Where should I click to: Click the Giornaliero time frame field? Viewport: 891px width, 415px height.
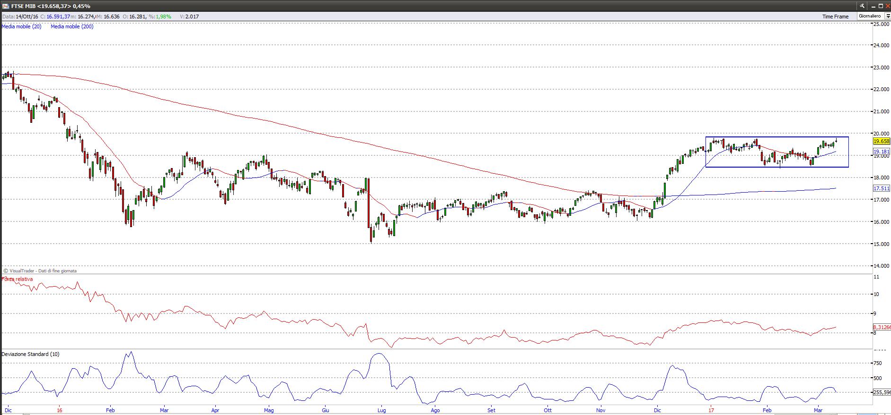(871, 17)
